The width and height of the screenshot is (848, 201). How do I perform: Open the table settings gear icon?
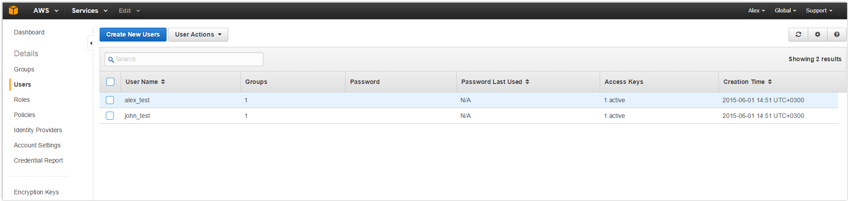tap(818, 34)
